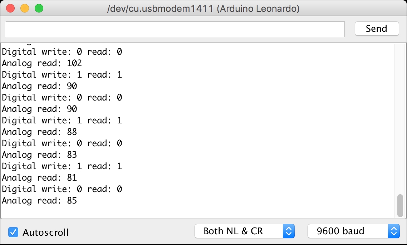407x245 pixels.
Task: Minimize the window with yellow button
Action: coord(25,8)
